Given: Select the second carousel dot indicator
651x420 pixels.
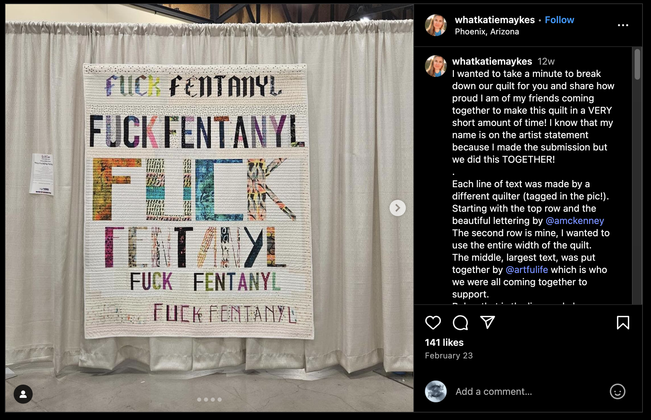Looking at the screenshot, I should [x=206, y=400].
